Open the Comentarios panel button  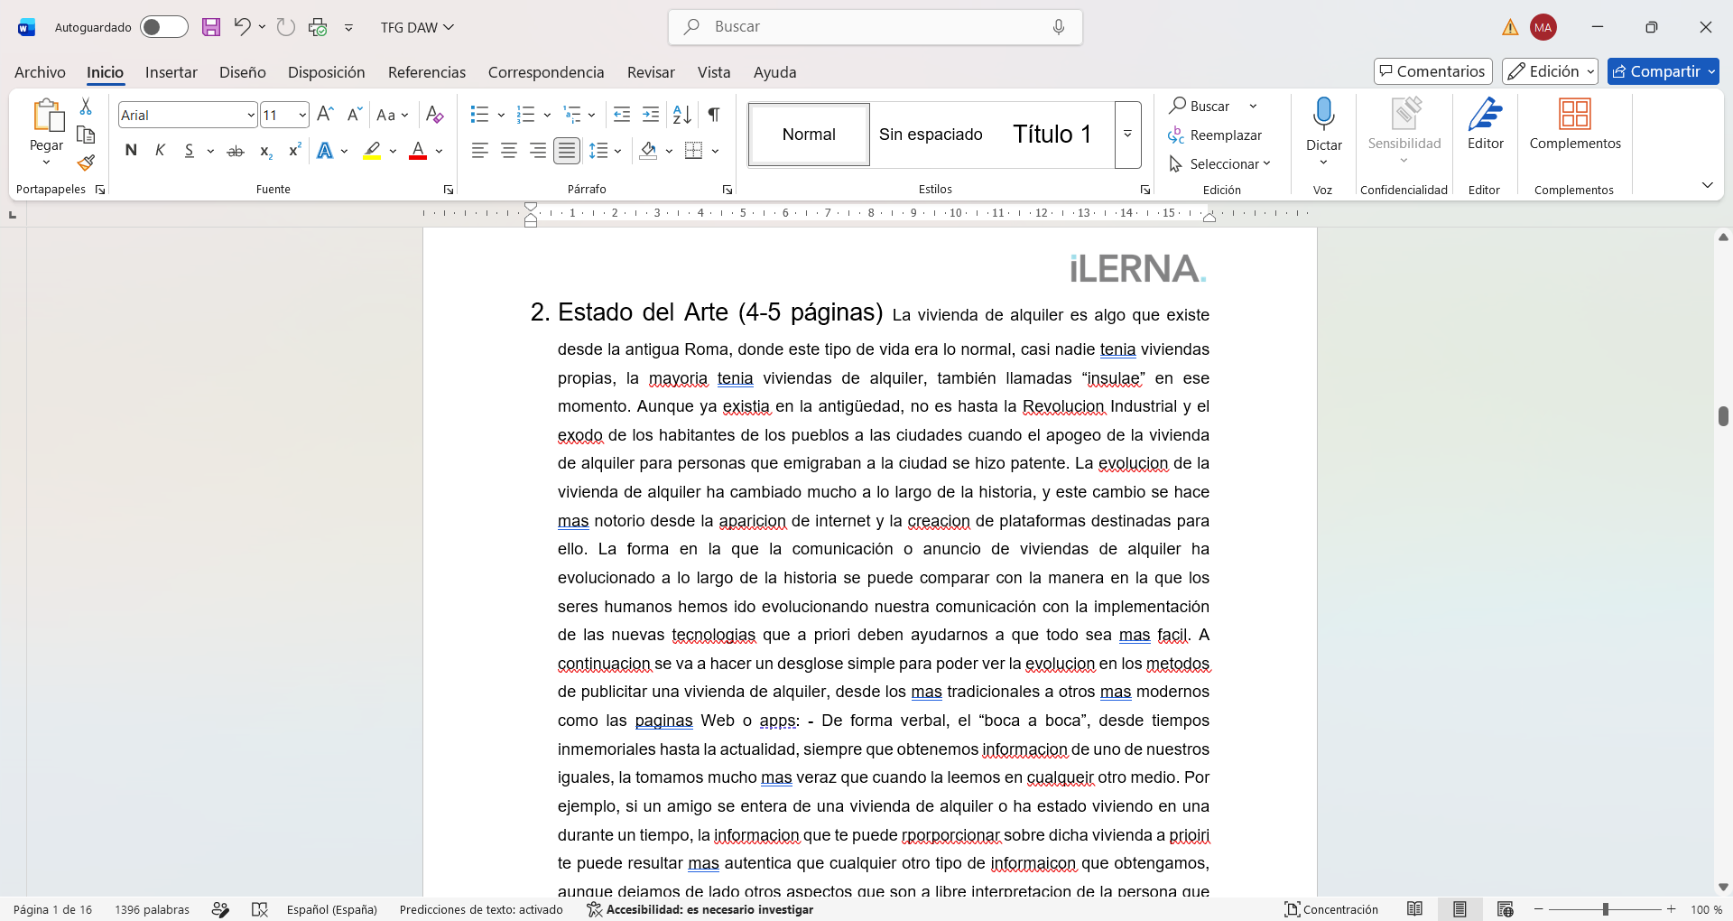pyautogui.click(x=1432, y=71)
